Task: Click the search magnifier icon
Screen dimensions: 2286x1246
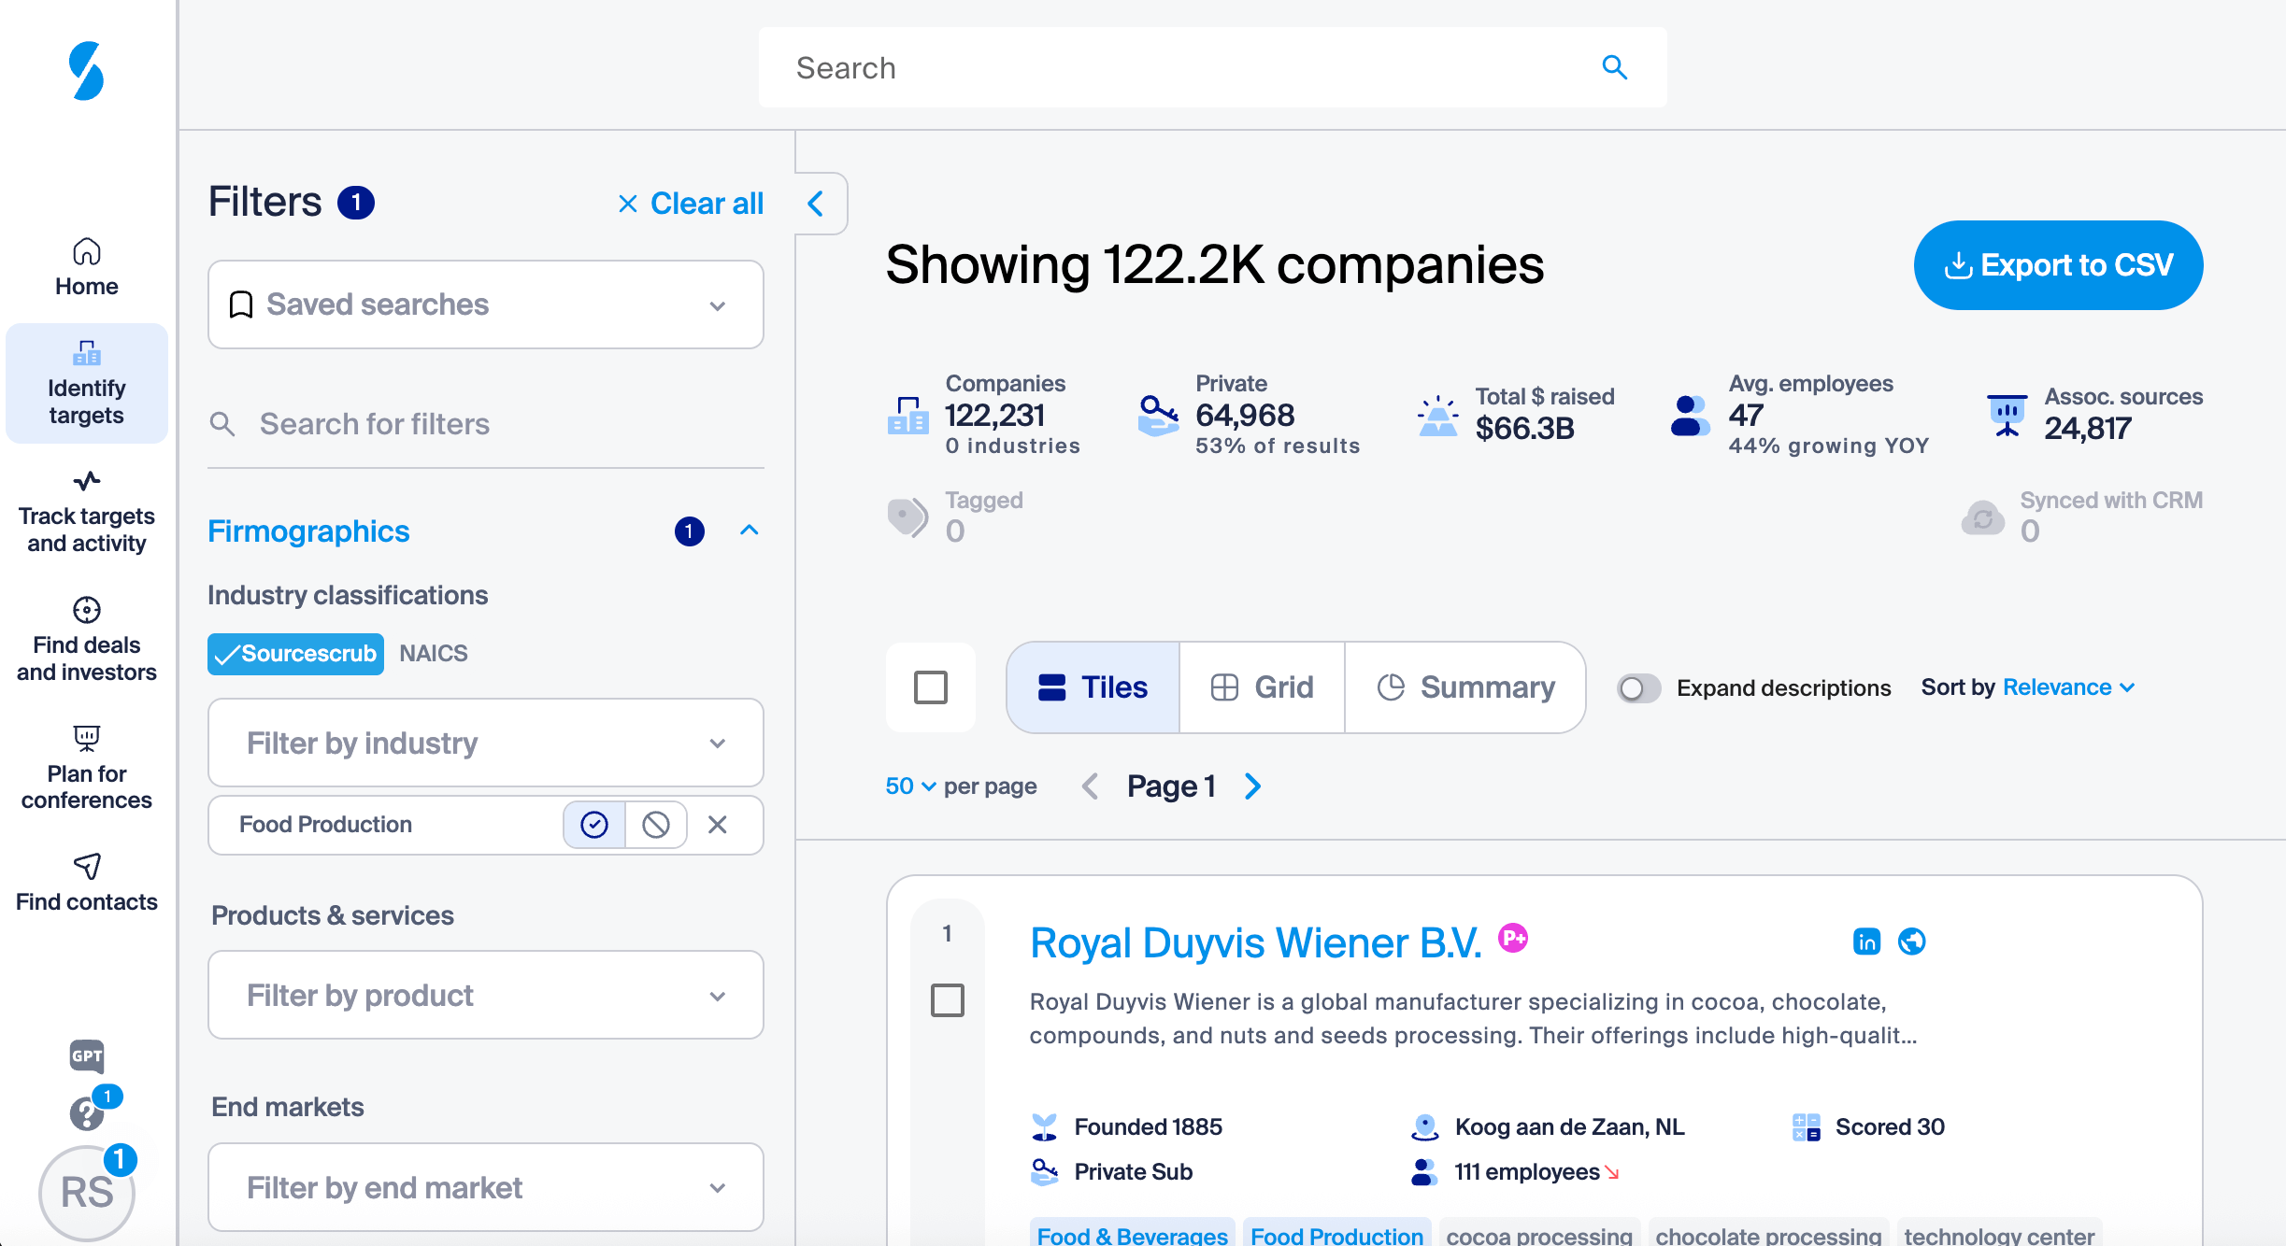Action: [1614, 67]
